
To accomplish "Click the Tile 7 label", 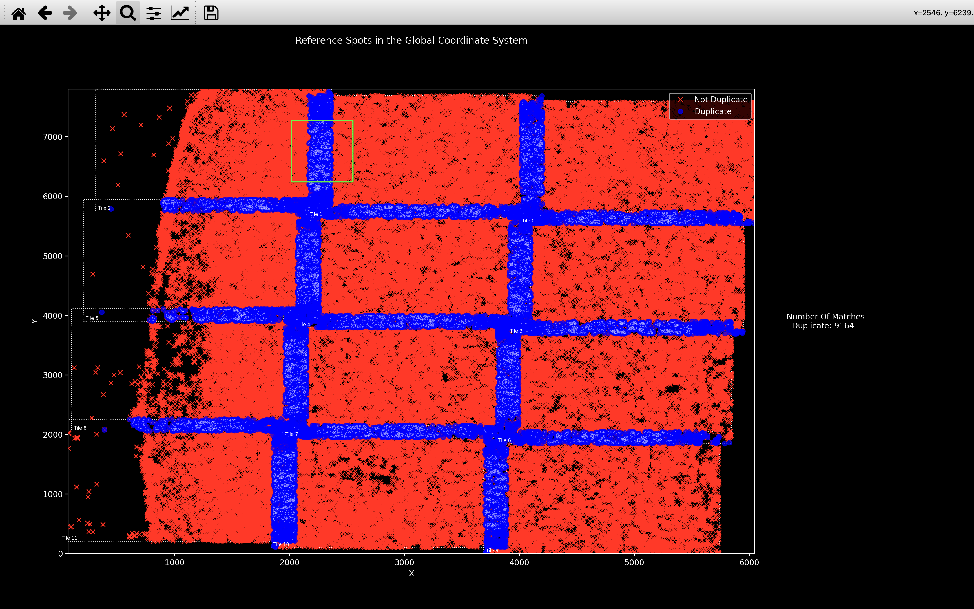I will pyautogui.click(x=292, y=434).
